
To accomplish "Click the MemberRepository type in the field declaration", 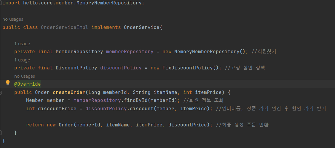I will click(79, 51).
